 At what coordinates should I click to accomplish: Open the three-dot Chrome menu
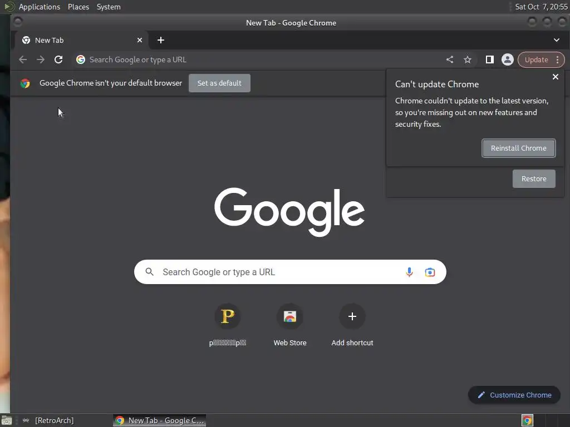click(x=558, y=60)
